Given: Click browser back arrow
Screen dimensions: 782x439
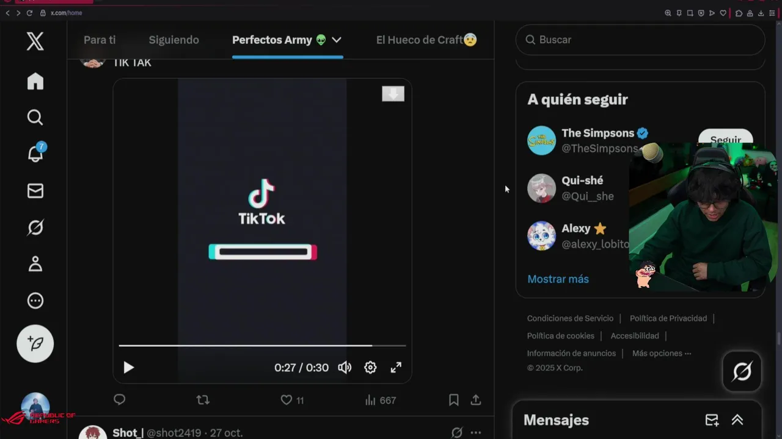Looking at the screenshot, I should 8,13.
